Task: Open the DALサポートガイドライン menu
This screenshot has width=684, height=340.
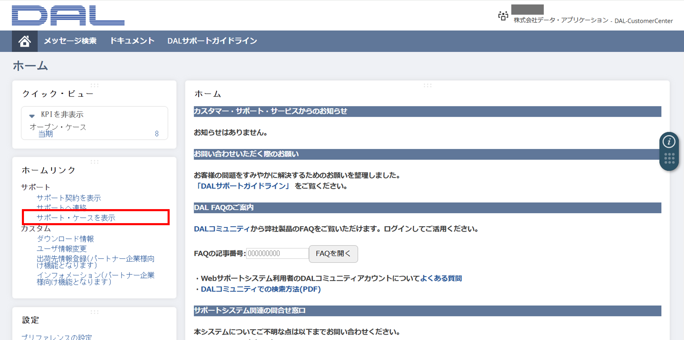Action: click(212, 41)
